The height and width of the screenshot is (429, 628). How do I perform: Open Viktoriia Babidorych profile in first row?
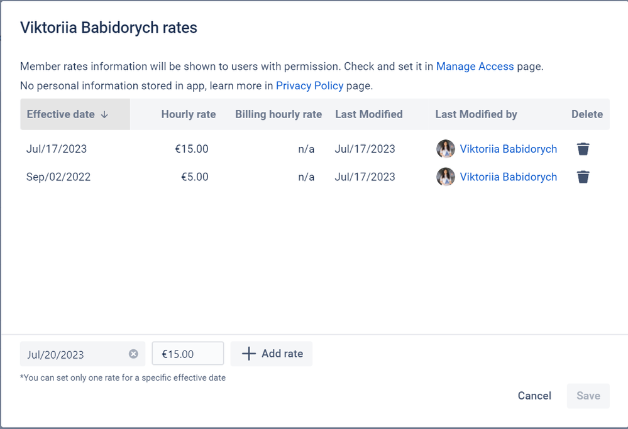click(x=508, y=149)
